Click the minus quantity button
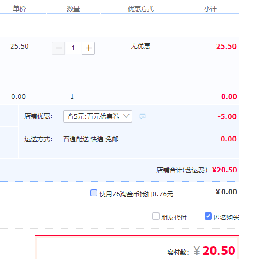This screenshot has height=259, width=265. [58, 48]
